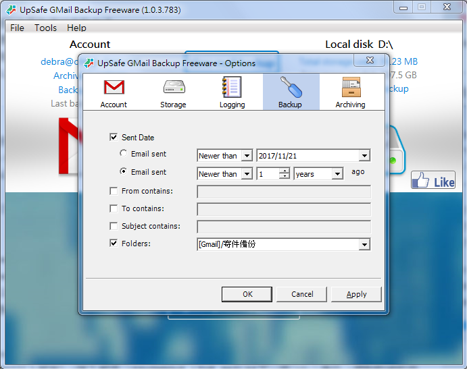Open the Storage options tab icon

[x=174, y=87]
